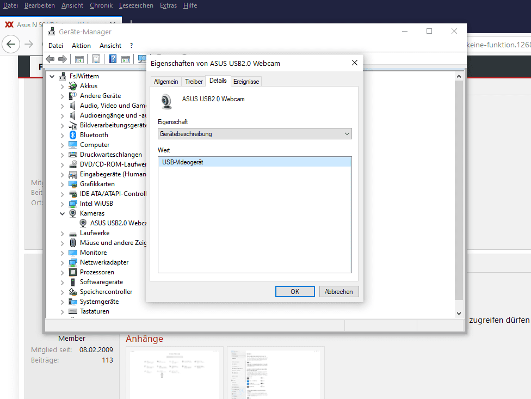531x399 pixels.
Task: Open the browser Lesezeichen menu
Action: (x=136, y=5)
